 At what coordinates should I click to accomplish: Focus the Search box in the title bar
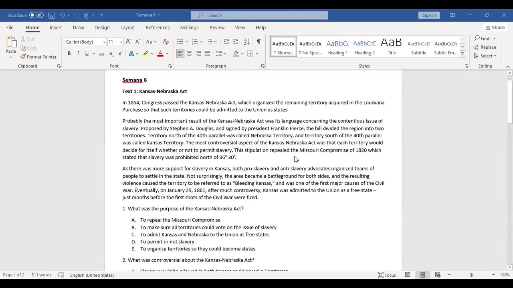pyautogui.click(x=259, y=15)
